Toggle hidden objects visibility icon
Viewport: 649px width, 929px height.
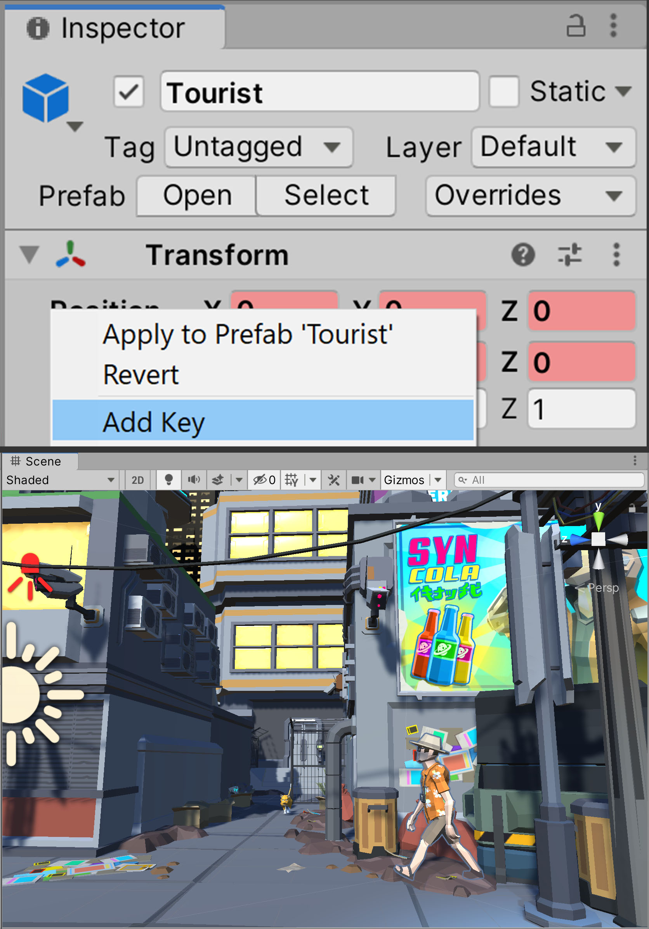[264, 480]
